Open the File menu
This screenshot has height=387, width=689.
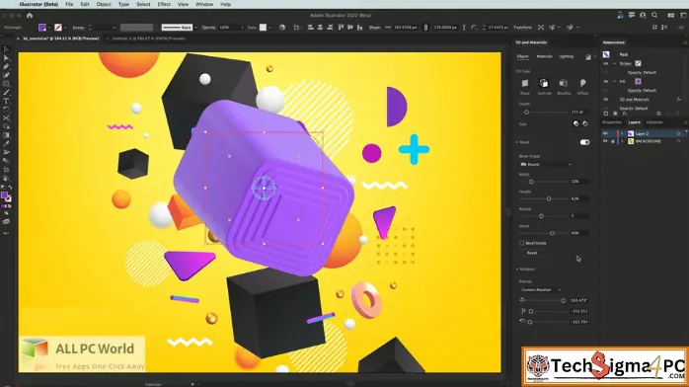click(x=69, y=4)
